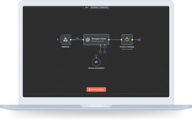Add a node after Create a message
The image size is (192, 121).
[x=139, y=40]
